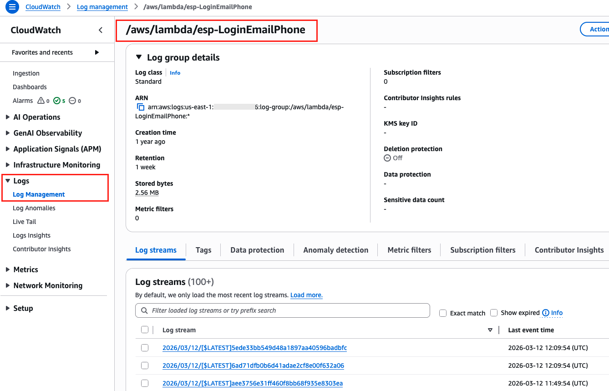Focus the log streams filter search field
The height and width of the screenshot is (391, 609).
click(x=283, y=310)
